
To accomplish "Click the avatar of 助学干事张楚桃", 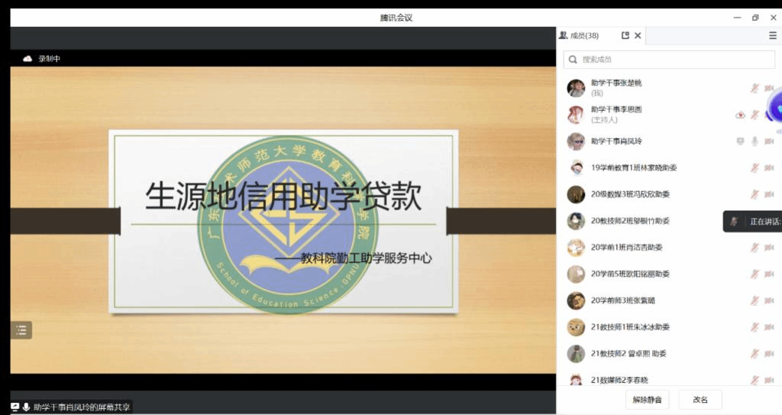I will (576, 88).
